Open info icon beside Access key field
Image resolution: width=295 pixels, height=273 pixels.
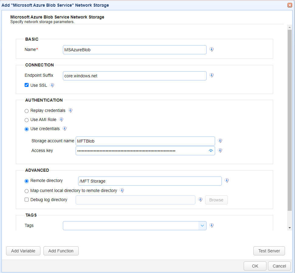point(220,150)
